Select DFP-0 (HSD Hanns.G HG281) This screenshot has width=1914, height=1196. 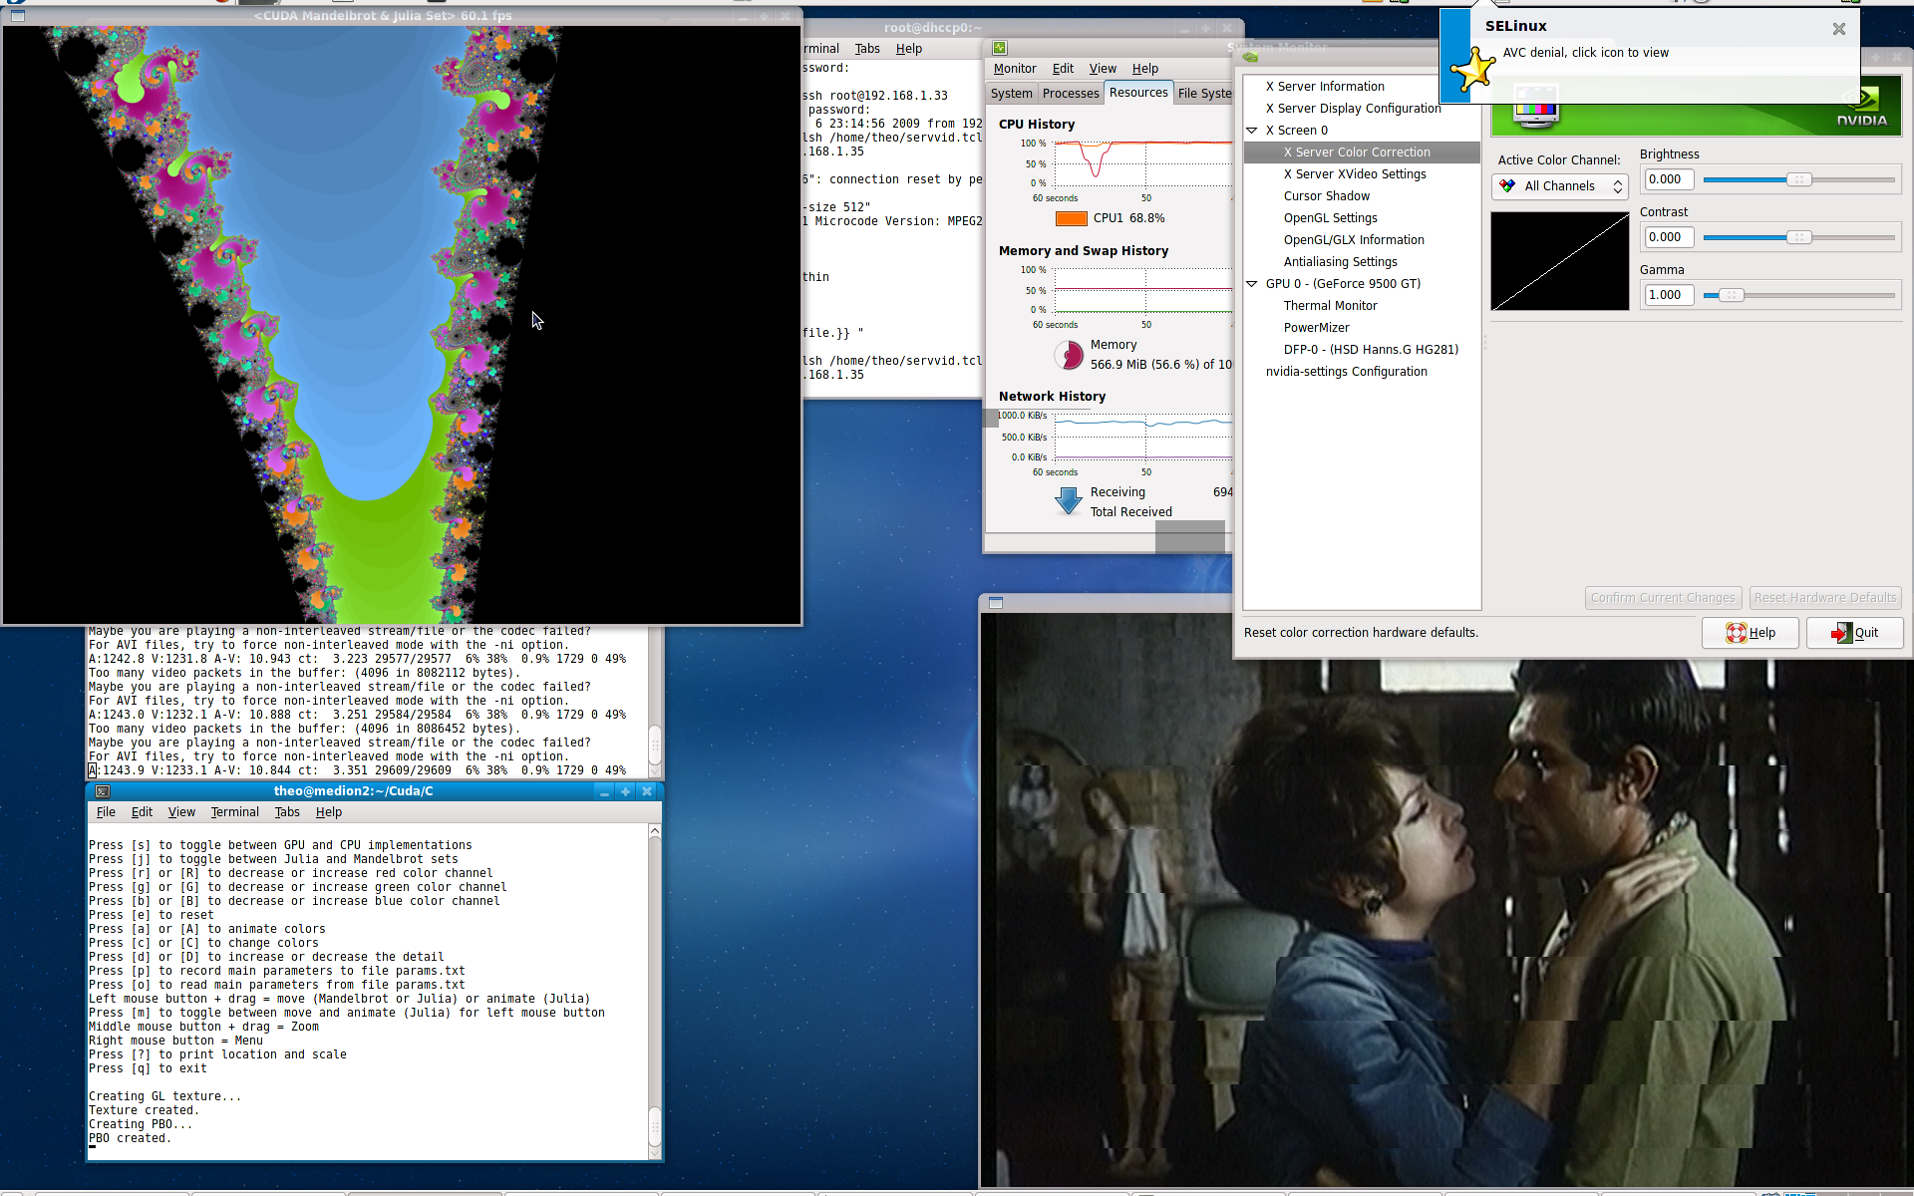click(1371, 350)
